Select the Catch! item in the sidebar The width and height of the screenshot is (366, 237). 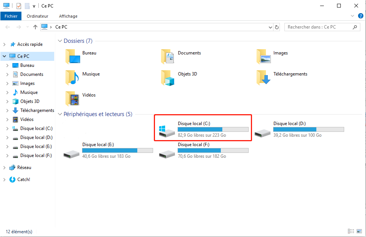23,179
